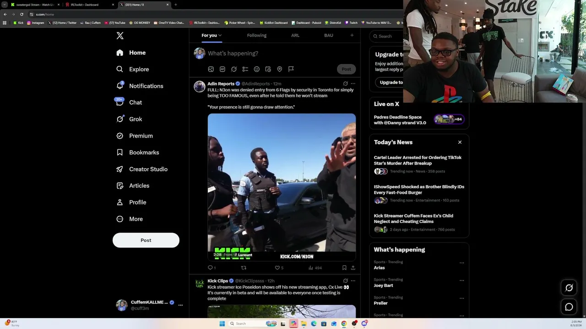Click the Grok enhance icon in the composer
Screen dimensions: 586x329
click(234, 69)
